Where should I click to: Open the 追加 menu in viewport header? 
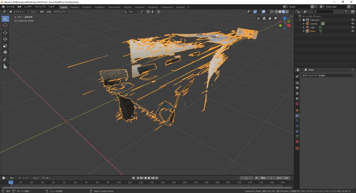49,12
